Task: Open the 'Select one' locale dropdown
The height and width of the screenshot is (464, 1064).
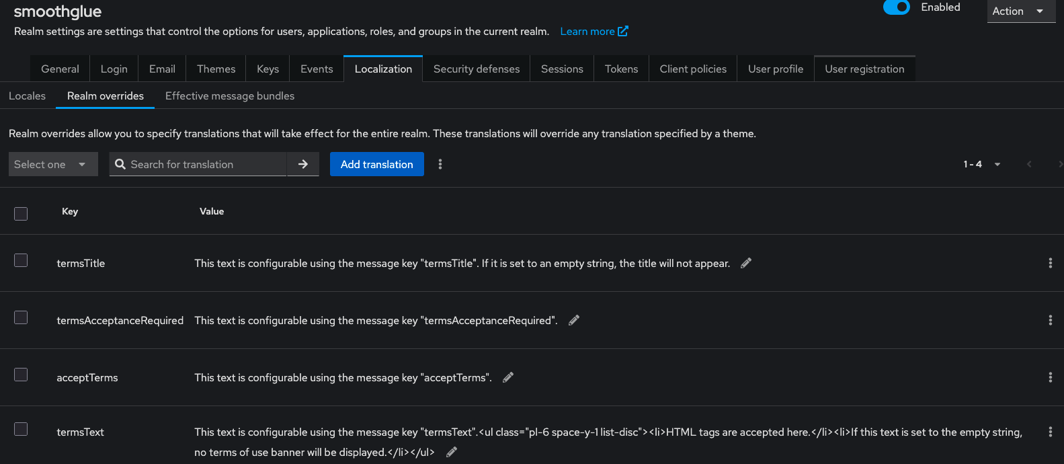Action: tap(53, 164)
